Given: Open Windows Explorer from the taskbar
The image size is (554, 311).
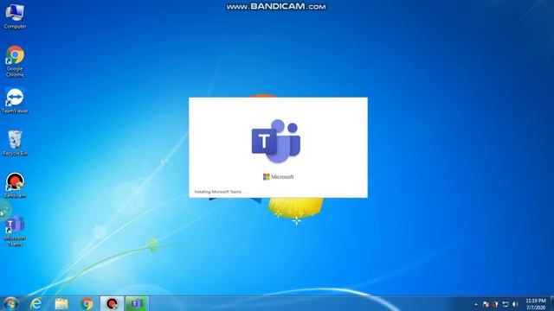Looking at the screenshot, I should click(61, 303).
